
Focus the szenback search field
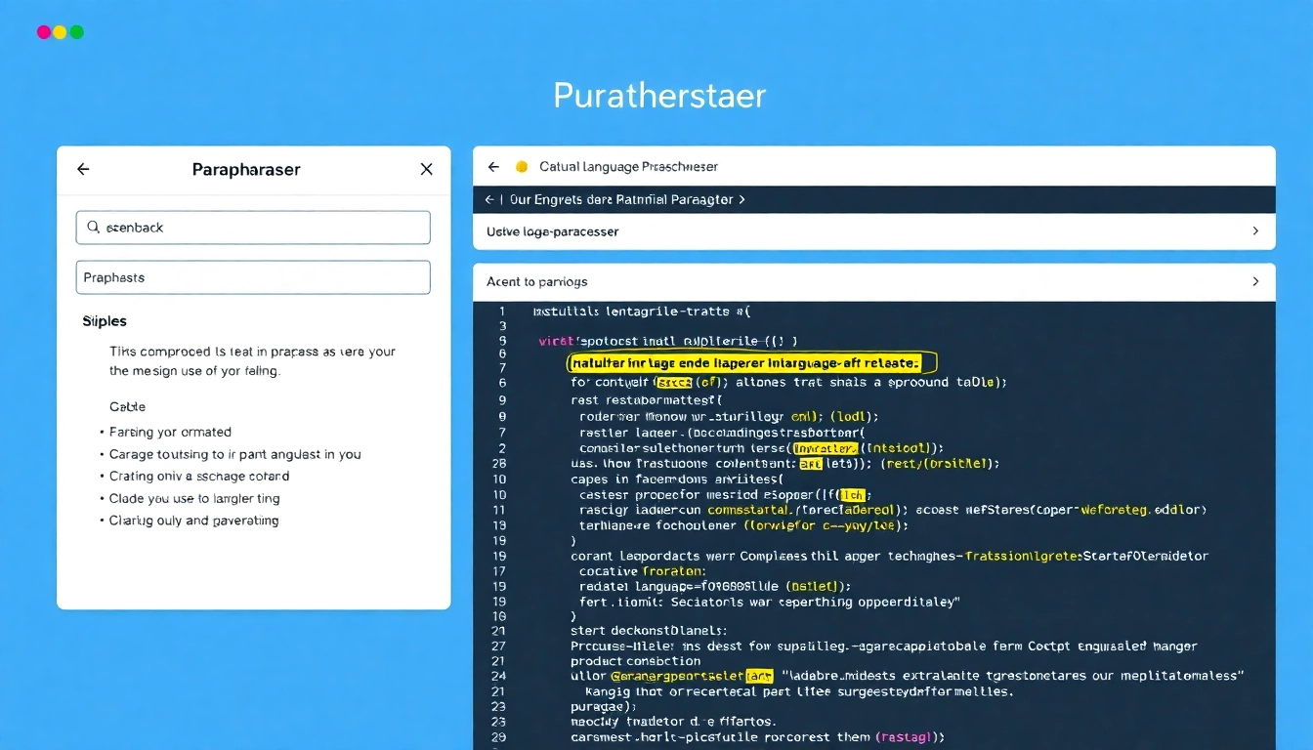pyautogui.click(x=264, y=228)
